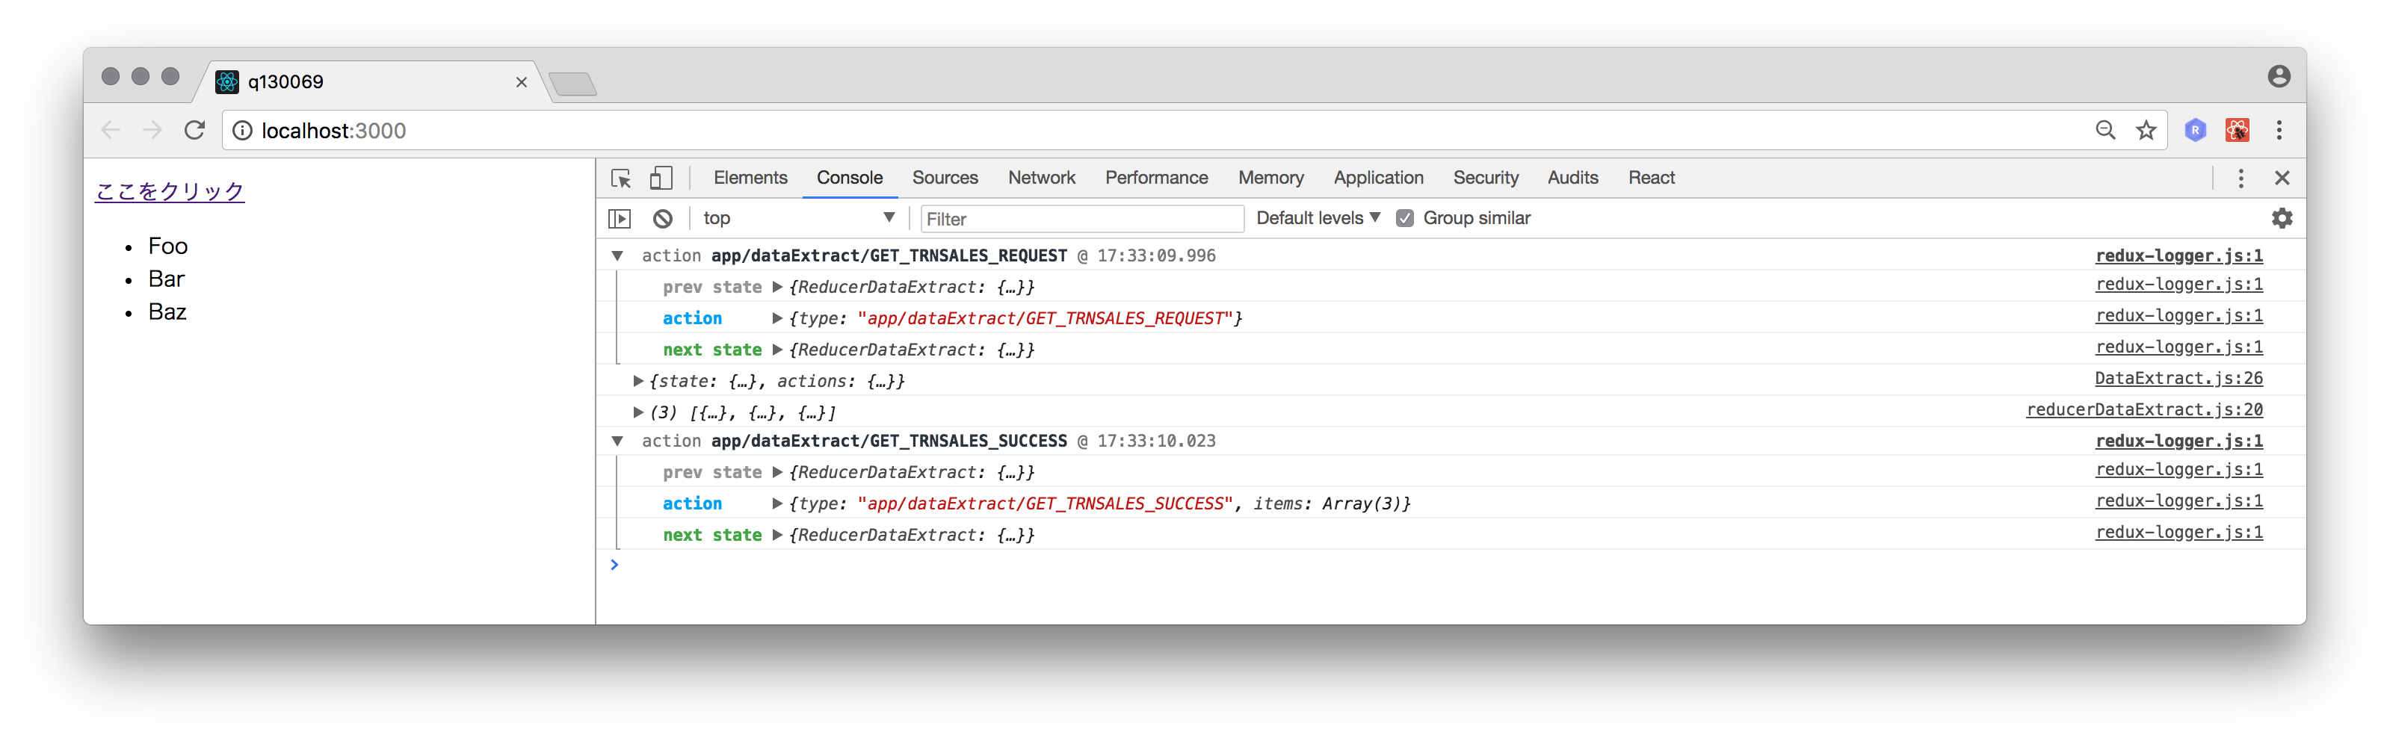The image size is (2390, 744).
Task: Open console settings gear icon
Action: click(2282, 218)
